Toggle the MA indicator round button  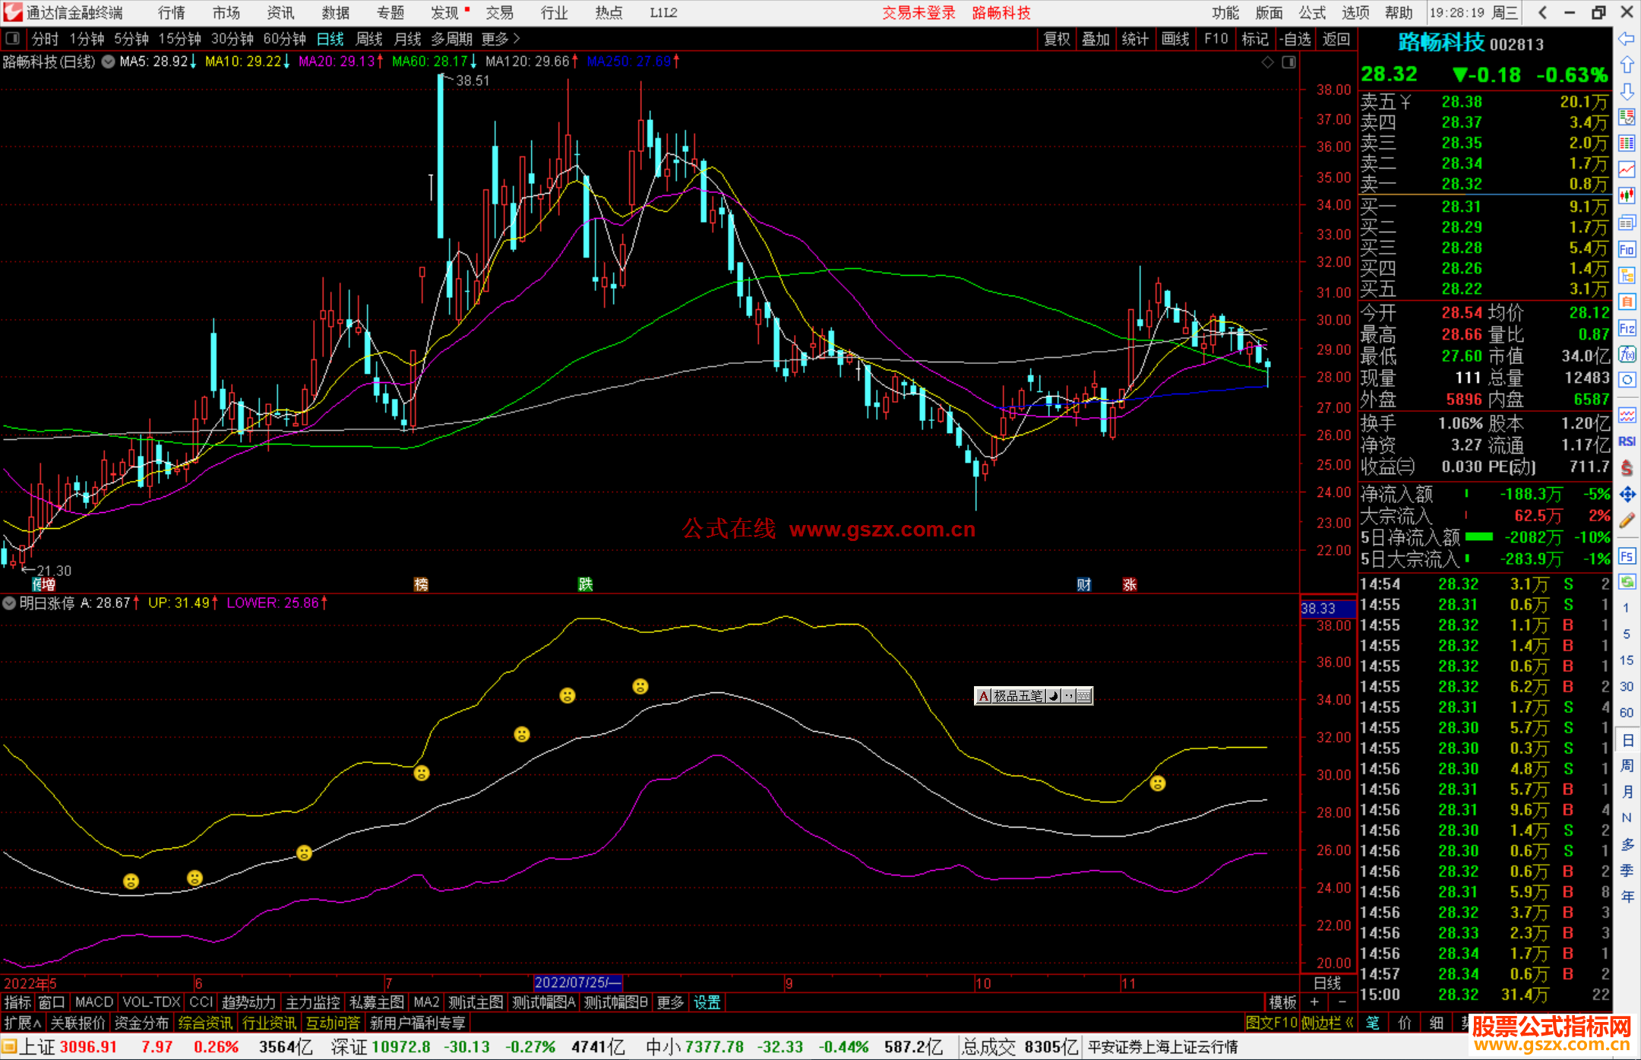coord(109,62)
